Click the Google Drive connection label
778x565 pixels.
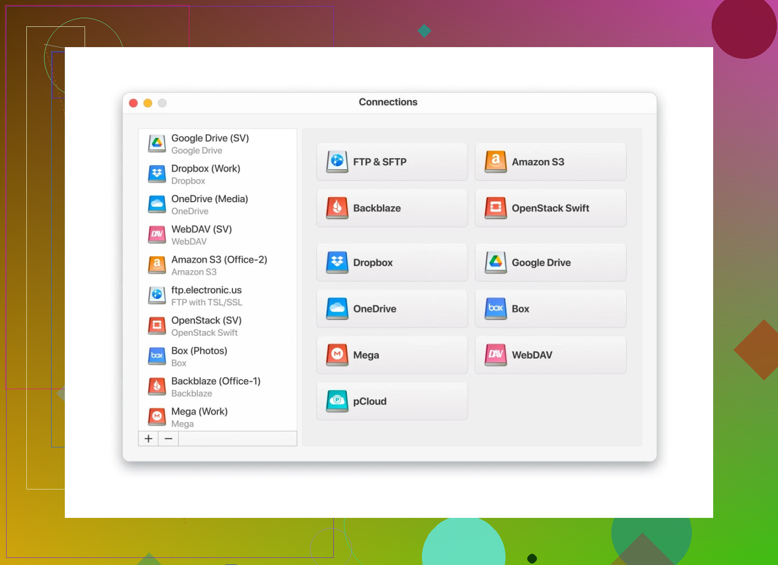point(541,262)
